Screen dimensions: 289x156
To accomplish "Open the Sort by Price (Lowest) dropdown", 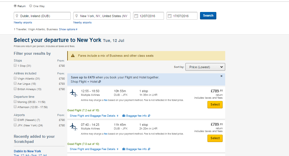I will point(205,67).
